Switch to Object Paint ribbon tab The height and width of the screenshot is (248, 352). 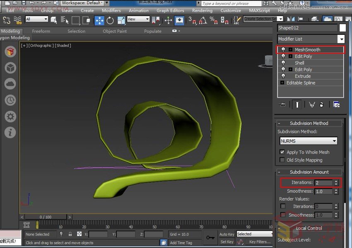pos(114,31)
